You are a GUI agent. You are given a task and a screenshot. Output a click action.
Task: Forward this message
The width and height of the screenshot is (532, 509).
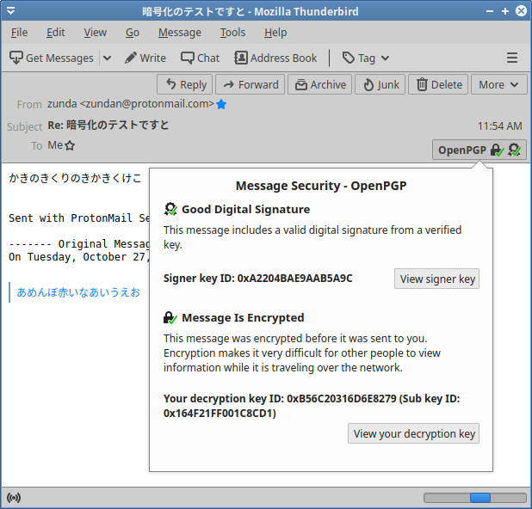pyautogui.click(x=250, y=84)
